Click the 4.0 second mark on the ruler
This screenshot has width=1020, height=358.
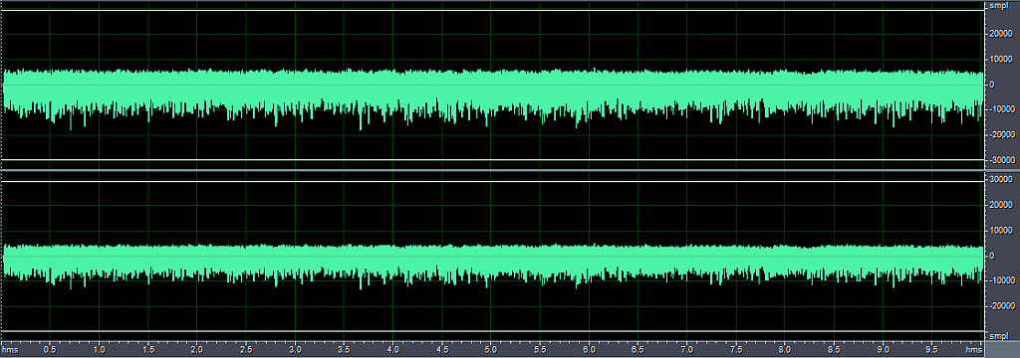pyautogui.click(x=392, y=350)
